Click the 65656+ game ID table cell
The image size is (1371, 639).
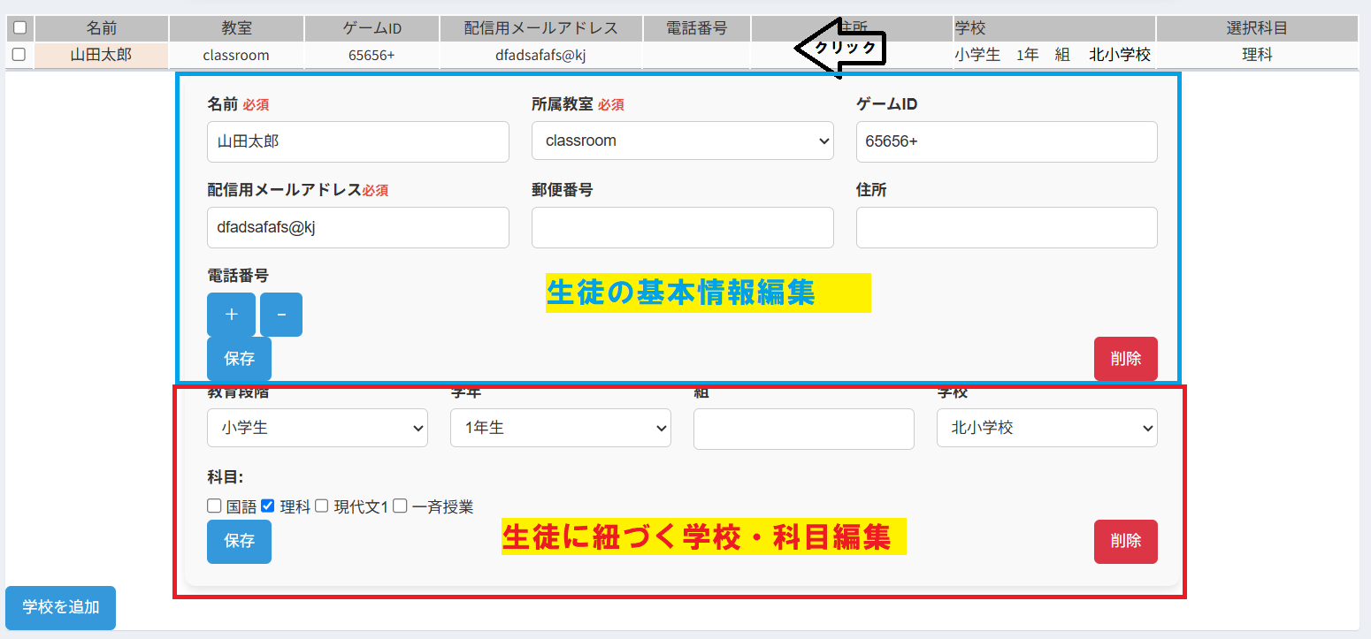371,55
